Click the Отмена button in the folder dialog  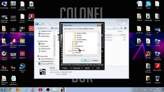(x=95, y=60)
